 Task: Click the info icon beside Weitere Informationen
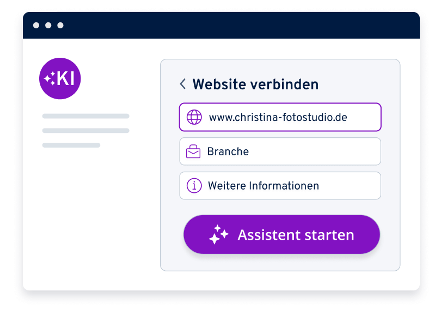pyautogui.click(x=194, y=186)
